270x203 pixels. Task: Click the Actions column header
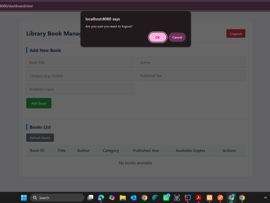(229, 150)
